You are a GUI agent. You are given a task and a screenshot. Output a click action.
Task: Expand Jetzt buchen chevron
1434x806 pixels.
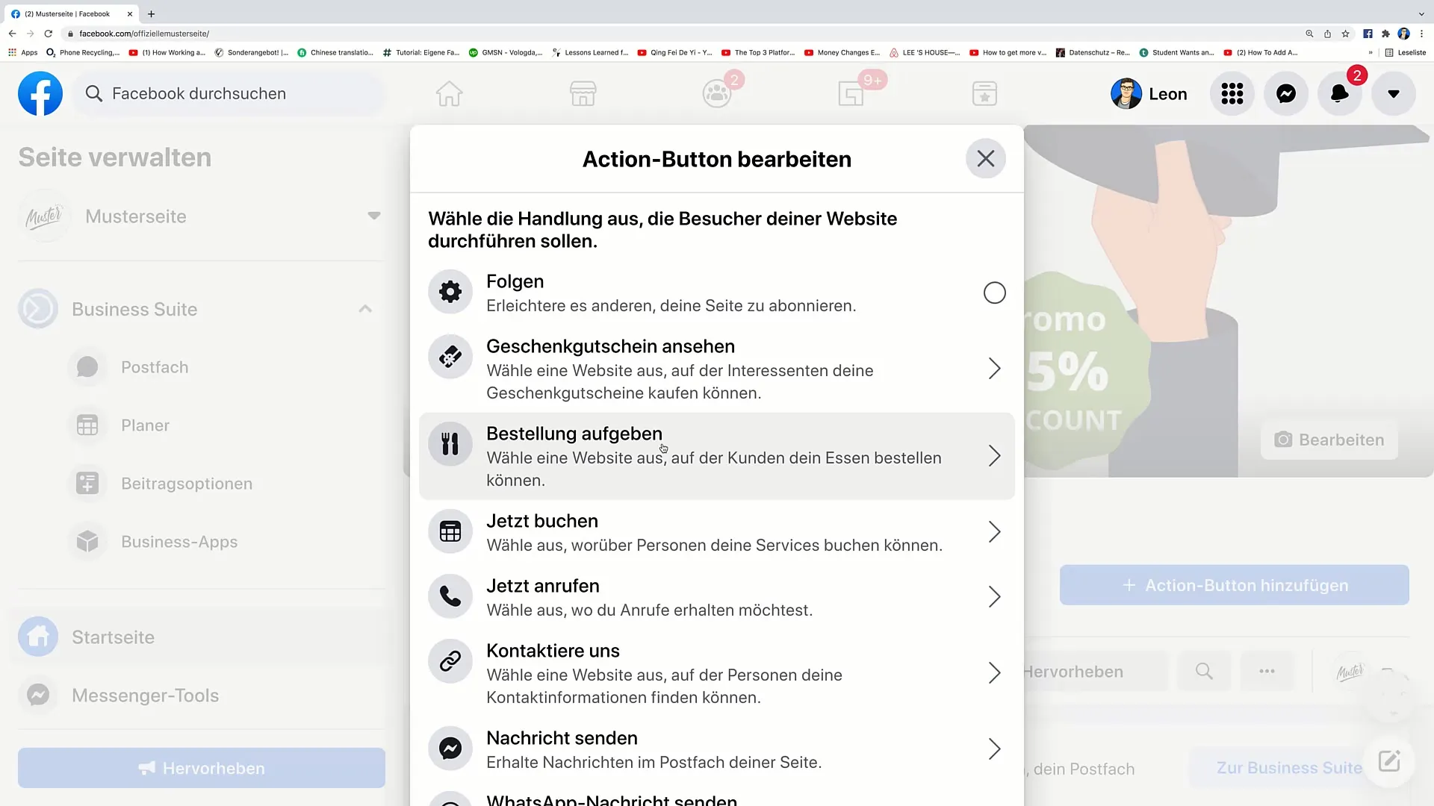click(994, 531)
